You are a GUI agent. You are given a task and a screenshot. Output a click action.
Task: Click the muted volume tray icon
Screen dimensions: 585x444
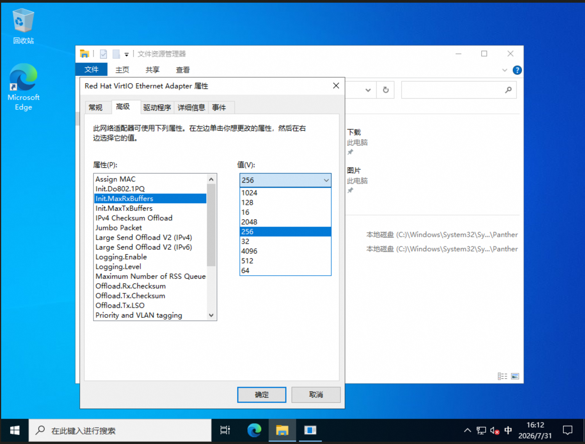[x=495, y=431]
